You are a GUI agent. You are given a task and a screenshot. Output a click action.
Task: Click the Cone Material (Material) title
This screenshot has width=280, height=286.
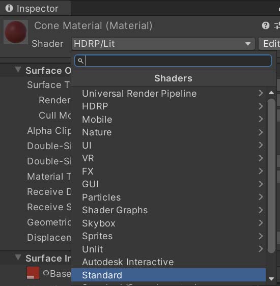coord(93,26)
